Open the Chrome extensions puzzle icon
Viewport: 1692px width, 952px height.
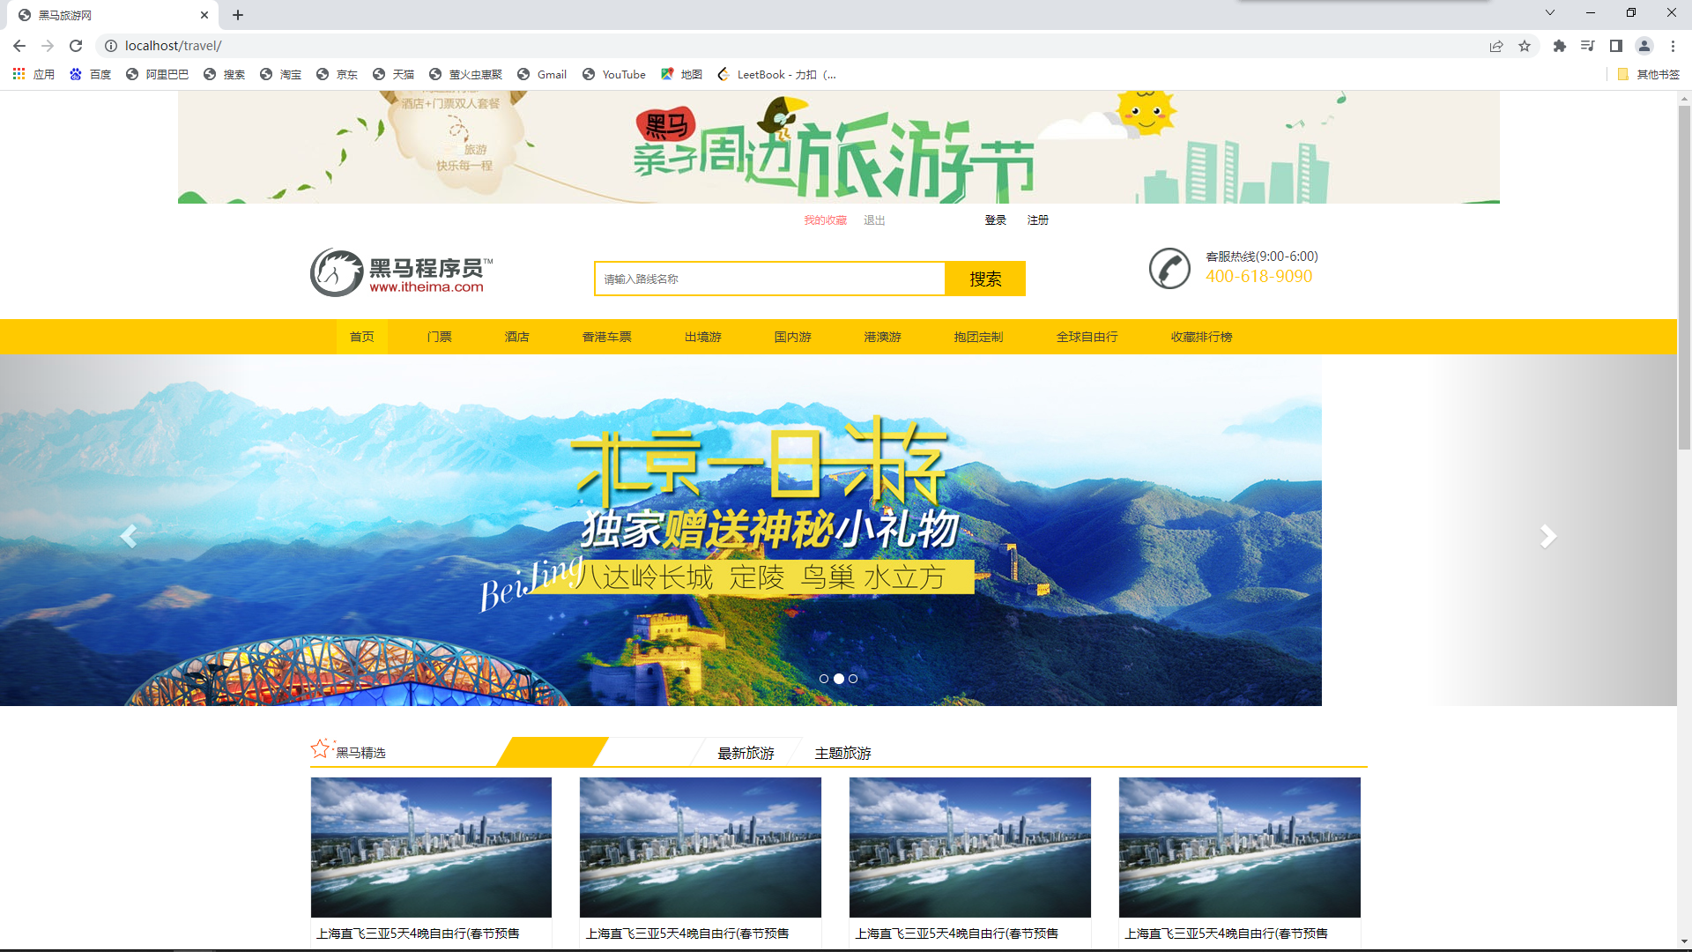(x=1559, y=46)
